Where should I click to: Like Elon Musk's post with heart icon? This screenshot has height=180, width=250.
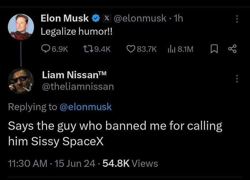(131, 49)
